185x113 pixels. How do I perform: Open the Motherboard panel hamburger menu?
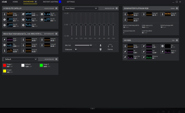(56, 34)
